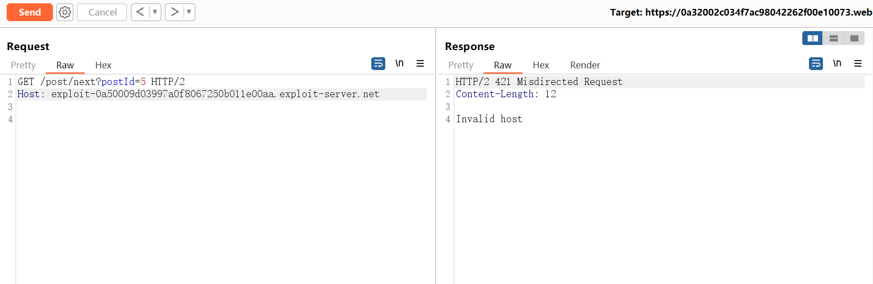Show non-printable characters in Request panel
This screenshot has width=873, height=284.
pyautogui.click(x=399, y=63)
